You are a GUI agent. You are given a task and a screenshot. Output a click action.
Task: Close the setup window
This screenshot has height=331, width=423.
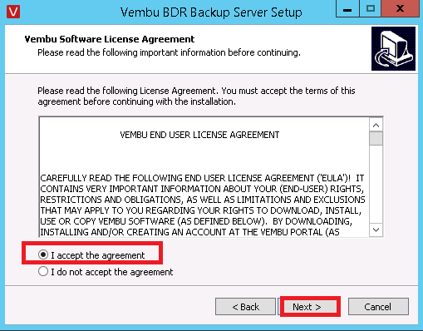pyautogui.click(x=400, y=9)
